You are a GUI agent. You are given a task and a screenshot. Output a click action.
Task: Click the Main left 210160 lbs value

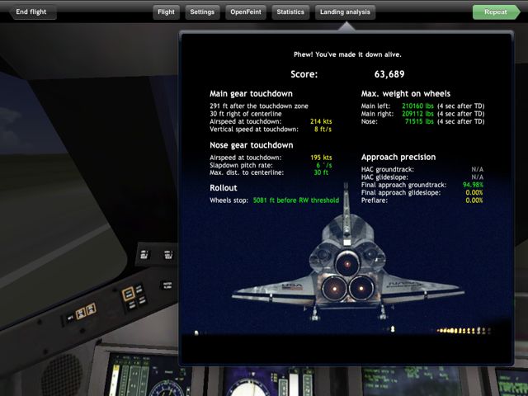(x=417, y=106)
